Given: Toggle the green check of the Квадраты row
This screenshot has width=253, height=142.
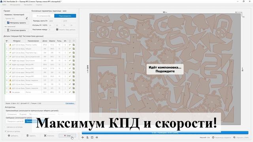Looking at the screenshot, I should pyautogui.click(x=70, y=84).
